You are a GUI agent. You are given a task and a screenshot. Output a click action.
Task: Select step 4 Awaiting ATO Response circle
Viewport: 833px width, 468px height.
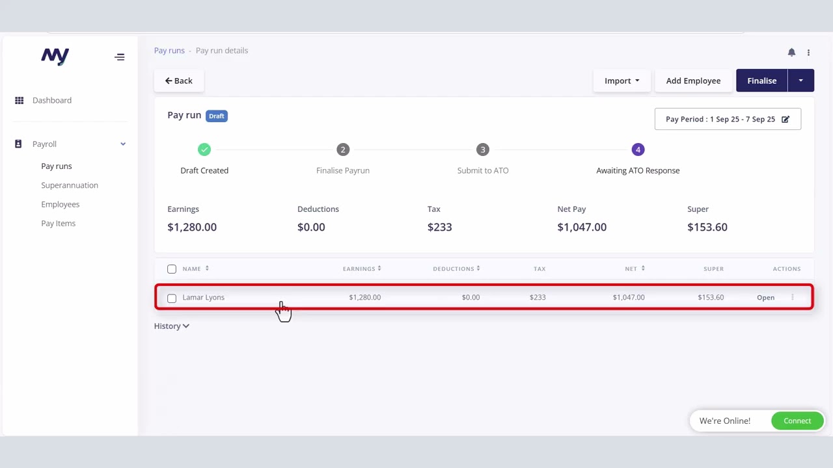point(638,149)
